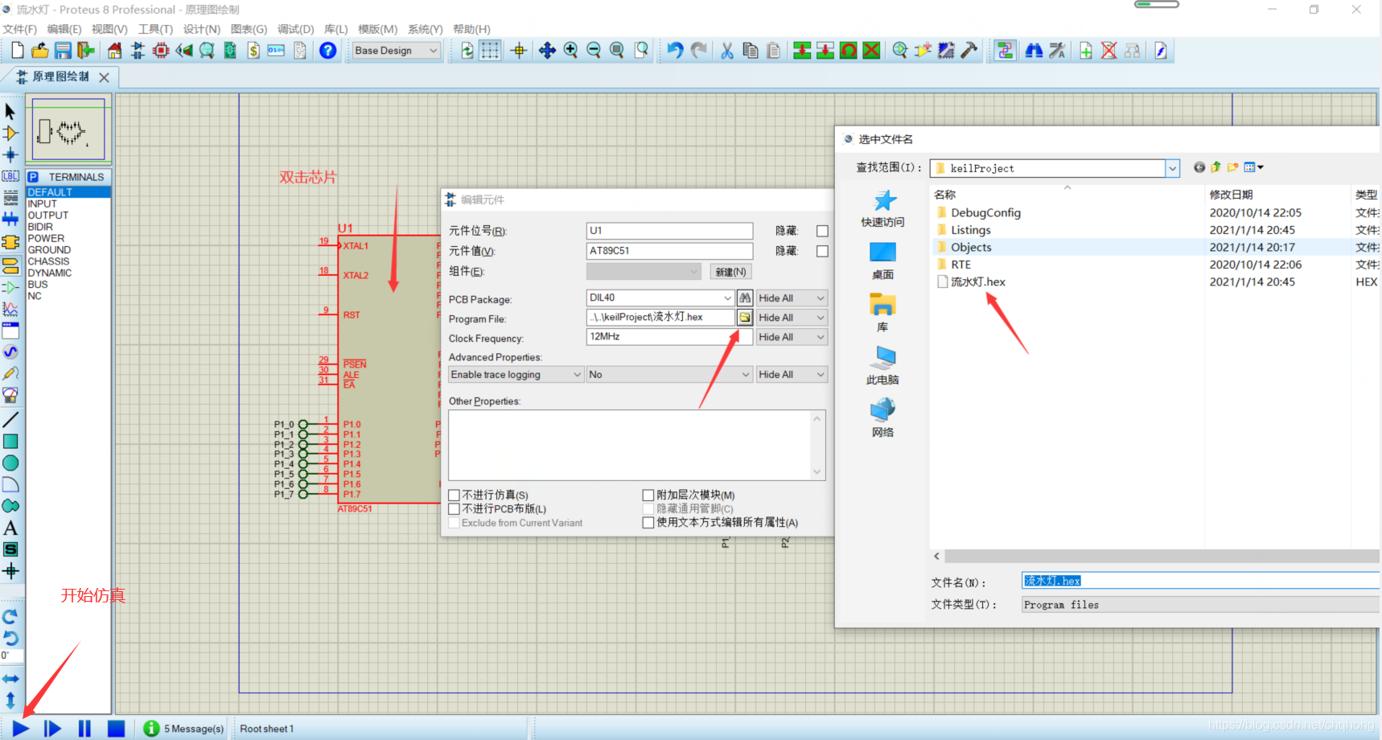The width and height of the screenshot is (1382, 740).
Task: Open Bill of Materials dollar icon
Action: [x=253, y=51]
